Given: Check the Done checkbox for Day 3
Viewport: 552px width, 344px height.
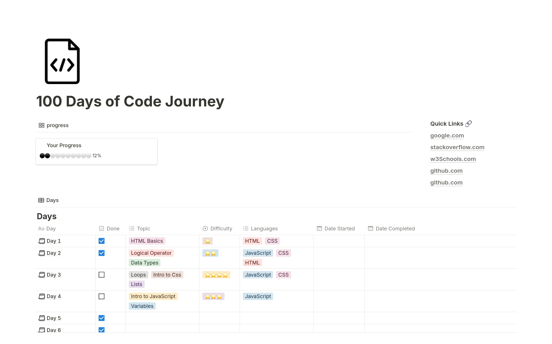Looking at the screenshot, I should click(101, 275).
